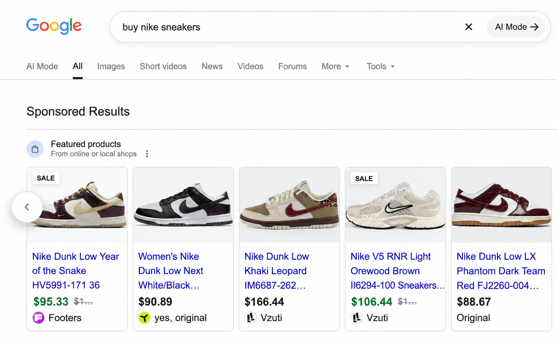Click the 'Original' seller name
This screenshot has height=347, width=557.
(x=474, y=318)
